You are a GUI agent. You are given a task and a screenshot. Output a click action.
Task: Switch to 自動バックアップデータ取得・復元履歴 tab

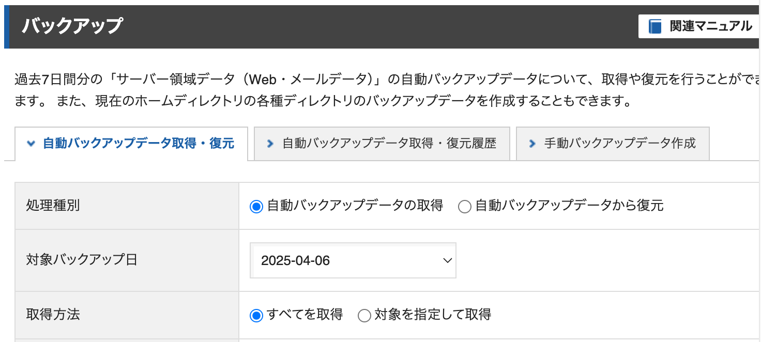(x=382, y=143)
